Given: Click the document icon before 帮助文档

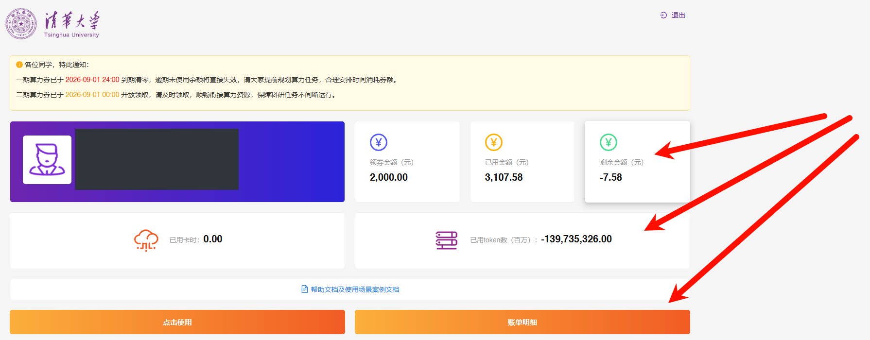Looking at the screenshot, I should point(305,289).
